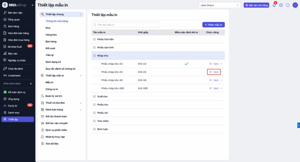Viewport: 300px width, 162px height.
Task: Open dropdown arrow next to Phiếu nhập kho A4 Xem
Action: [x=221, y=64]
